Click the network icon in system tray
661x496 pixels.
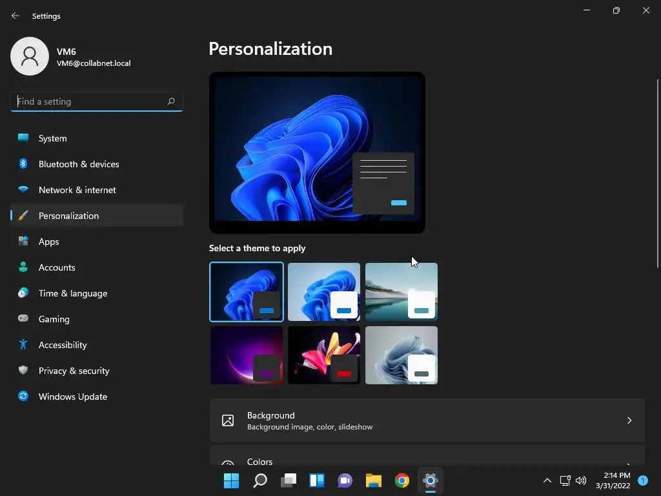pyautogui.click(x=565, y=480)
